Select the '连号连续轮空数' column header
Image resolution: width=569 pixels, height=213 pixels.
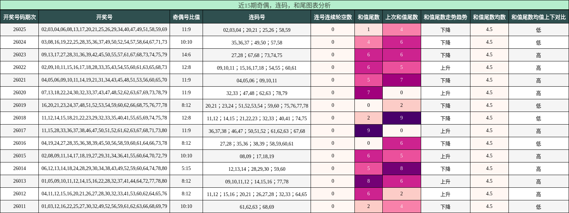(x=333, y=17)
